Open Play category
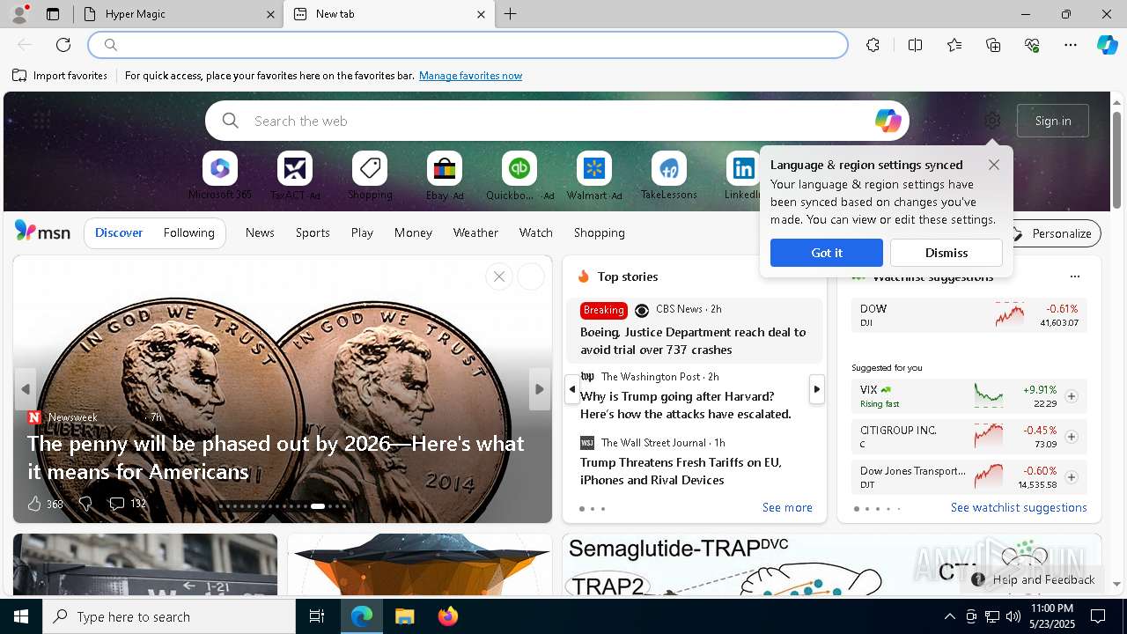This screenshot has width=1127, height=634. coord(362,232)
